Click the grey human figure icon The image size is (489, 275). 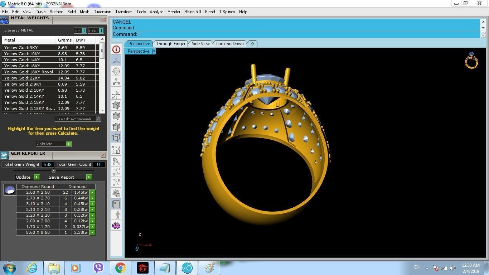point(116,215)
